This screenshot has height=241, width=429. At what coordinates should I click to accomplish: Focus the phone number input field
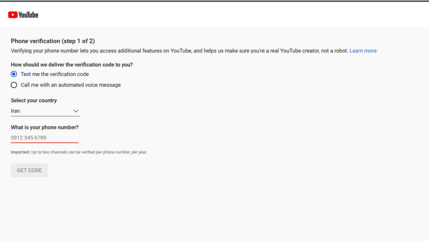(44, 138)
